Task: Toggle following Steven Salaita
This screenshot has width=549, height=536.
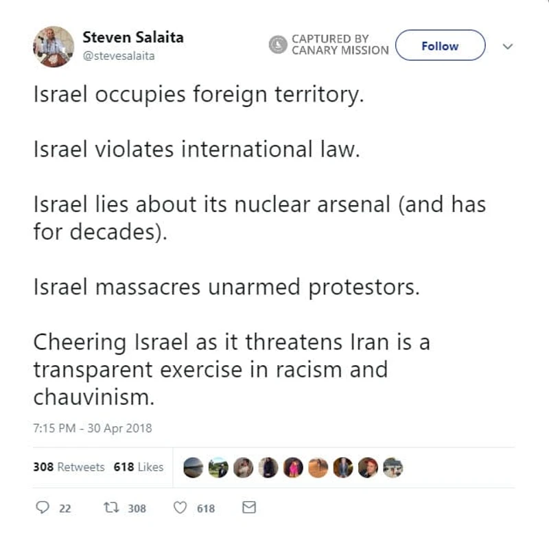Action: point(440,46)
